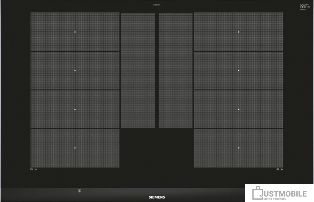The width and height of the screenshot is (314, 202).
Task: Click the model number text at top center
Action: pos(157,5)
